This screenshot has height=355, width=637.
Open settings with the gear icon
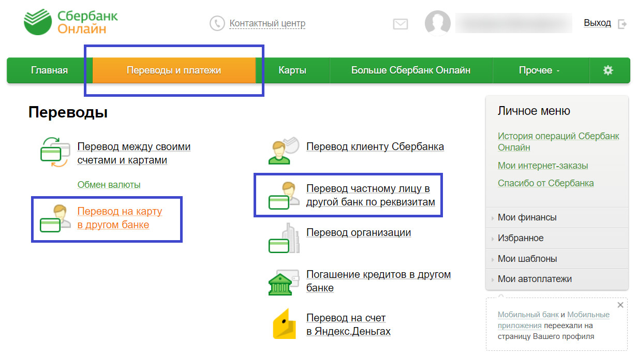point(608,70)
